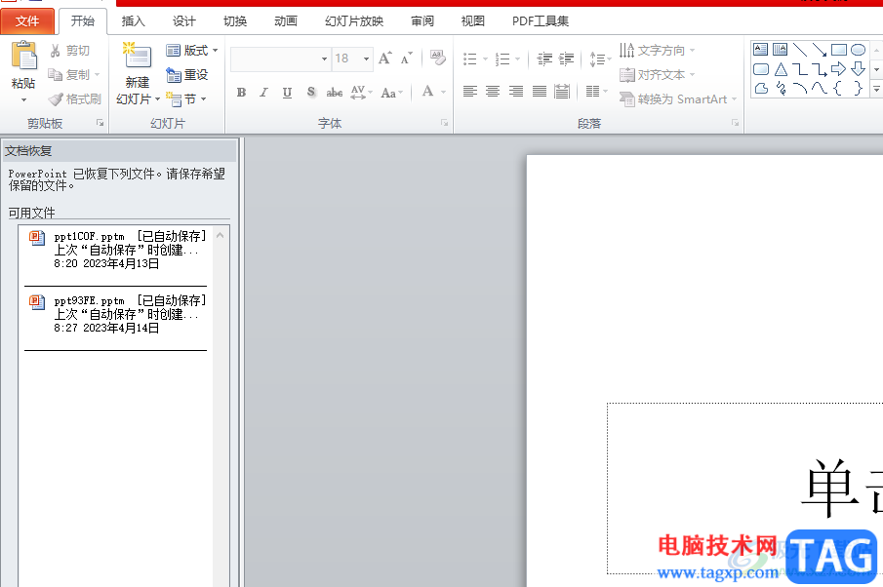
Task: Click the Paste clipboard icon
Action: 23,56
